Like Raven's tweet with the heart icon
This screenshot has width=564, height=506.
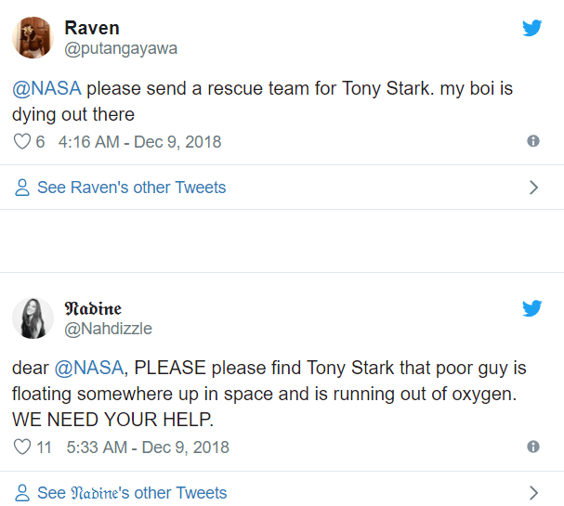[x=23, y=142]
